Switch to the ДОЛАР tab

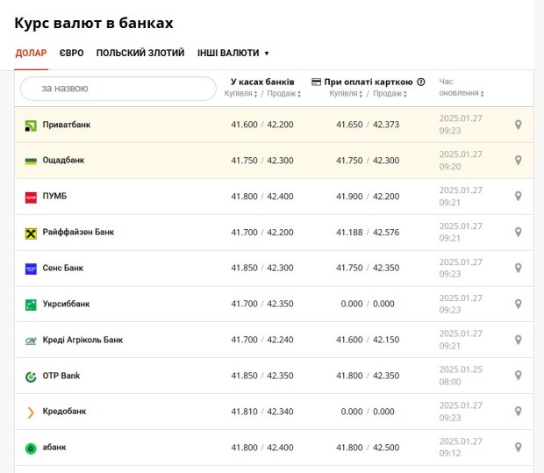pos(31,53)
